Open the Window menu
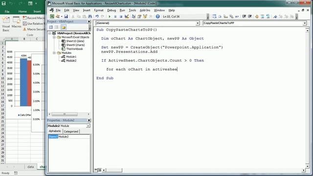Viewport: 313px width, 176px height. pos(159,10)
